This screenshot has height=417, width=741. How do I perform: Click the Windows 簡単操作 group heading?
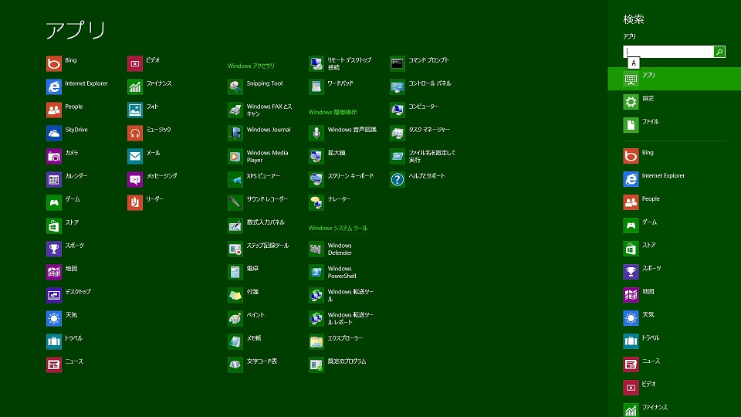pos(333,112)
